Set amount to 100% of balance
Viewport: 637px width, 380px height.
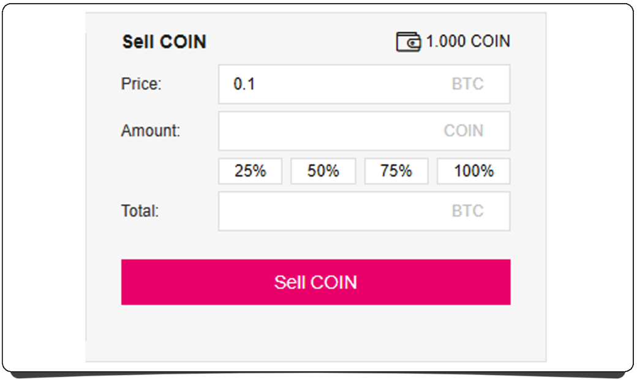tap(473, 171)
